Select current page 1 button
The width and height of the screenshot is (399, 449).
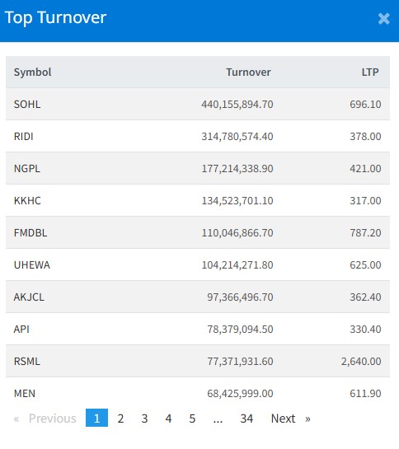(97, 418)
